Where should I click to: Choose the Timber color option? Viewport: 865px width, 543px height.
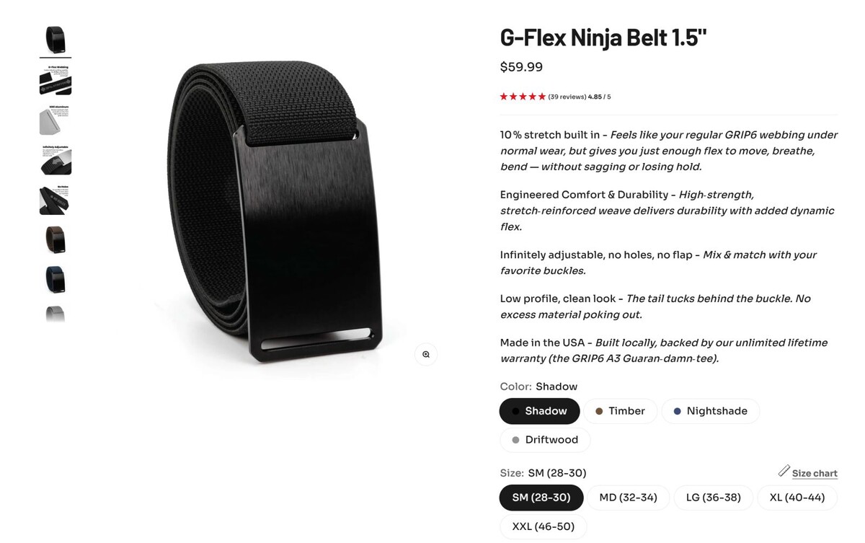pos(620,411)
